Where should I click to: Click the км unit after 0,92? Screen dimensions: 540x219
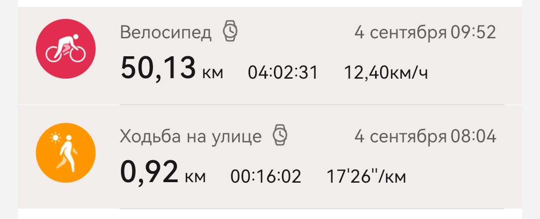(195, 178)
